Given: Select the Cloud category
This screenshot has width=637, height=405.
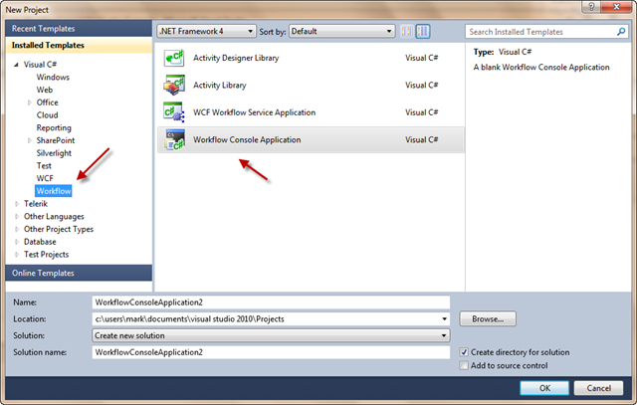Looking at the screenshot, I should pos(47,115).
